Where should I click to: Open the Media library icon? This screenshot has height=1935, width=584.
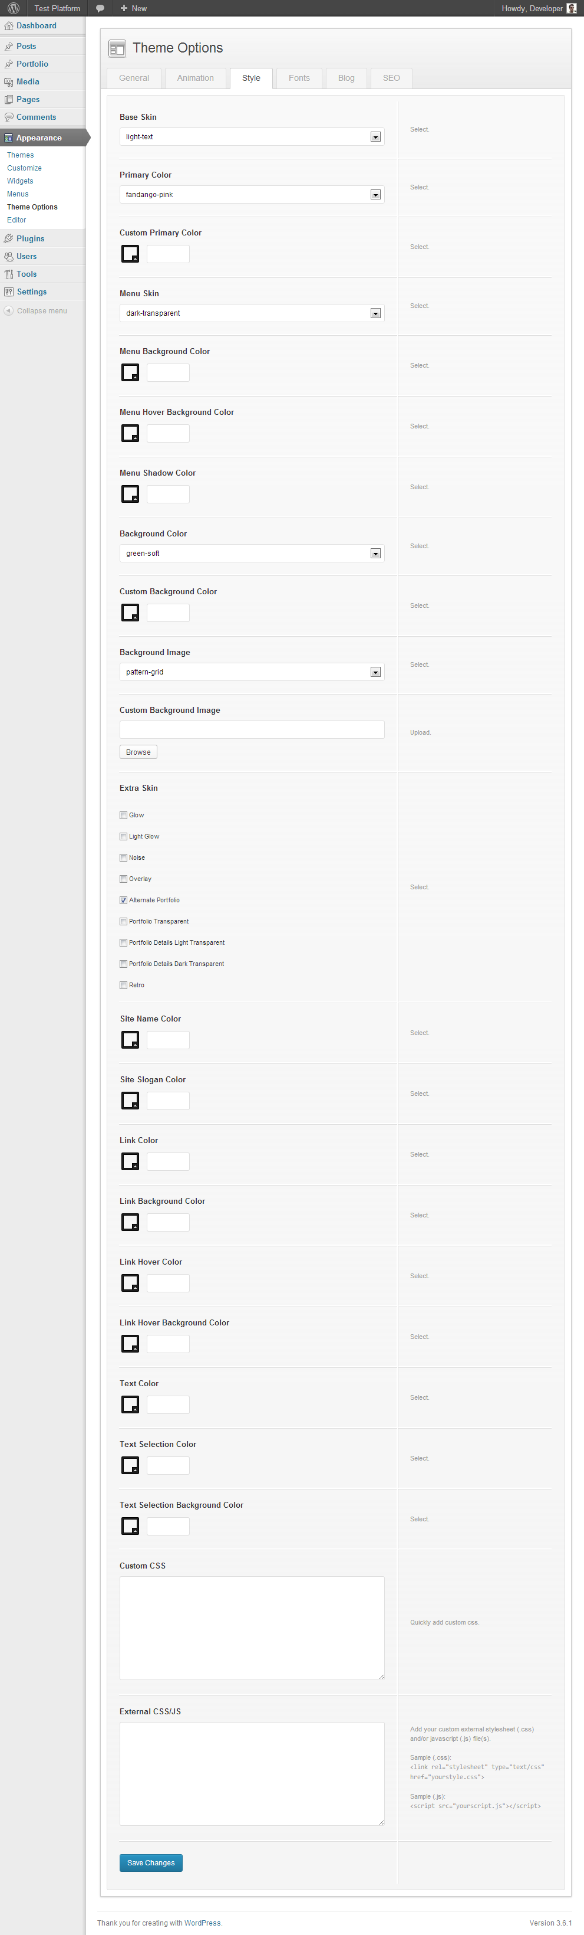(8, 82)
